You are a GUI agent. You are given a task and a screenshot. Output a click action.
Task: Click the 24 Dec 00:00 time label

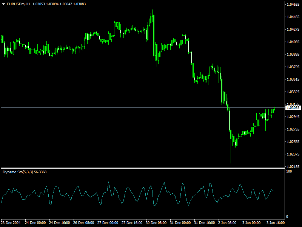click(x=35, y=223)
